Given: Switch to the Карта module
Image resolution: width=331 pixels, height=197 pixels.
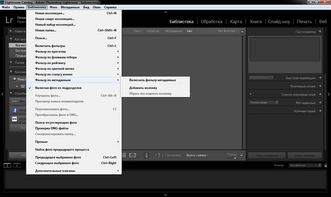Looking at the screenshot, I should point(236,22).
